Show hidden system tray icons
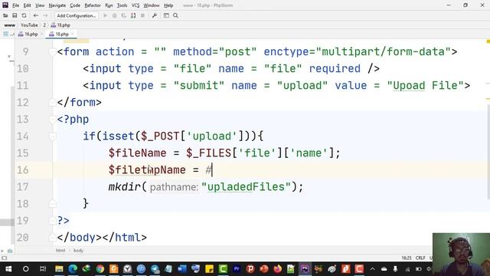Screen dimensions: 490x276 coord(373,268)
